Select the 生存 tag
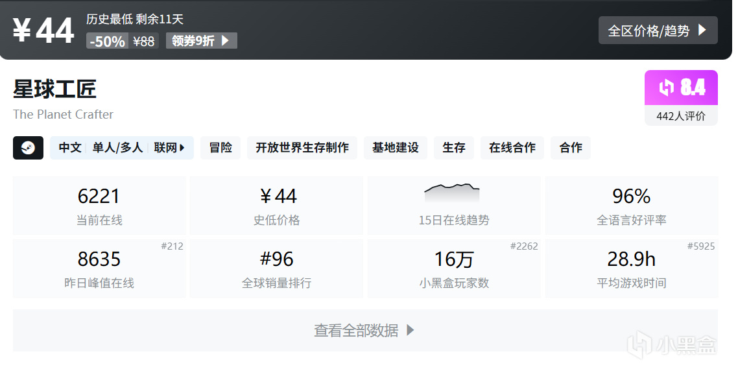738x369 pixels. [x=454, y=148]
